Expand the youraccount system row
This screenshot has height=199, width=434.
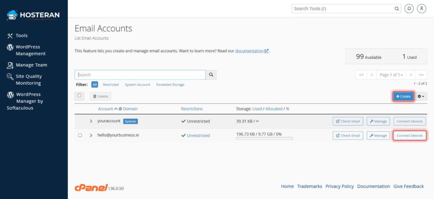click(91, 121)
